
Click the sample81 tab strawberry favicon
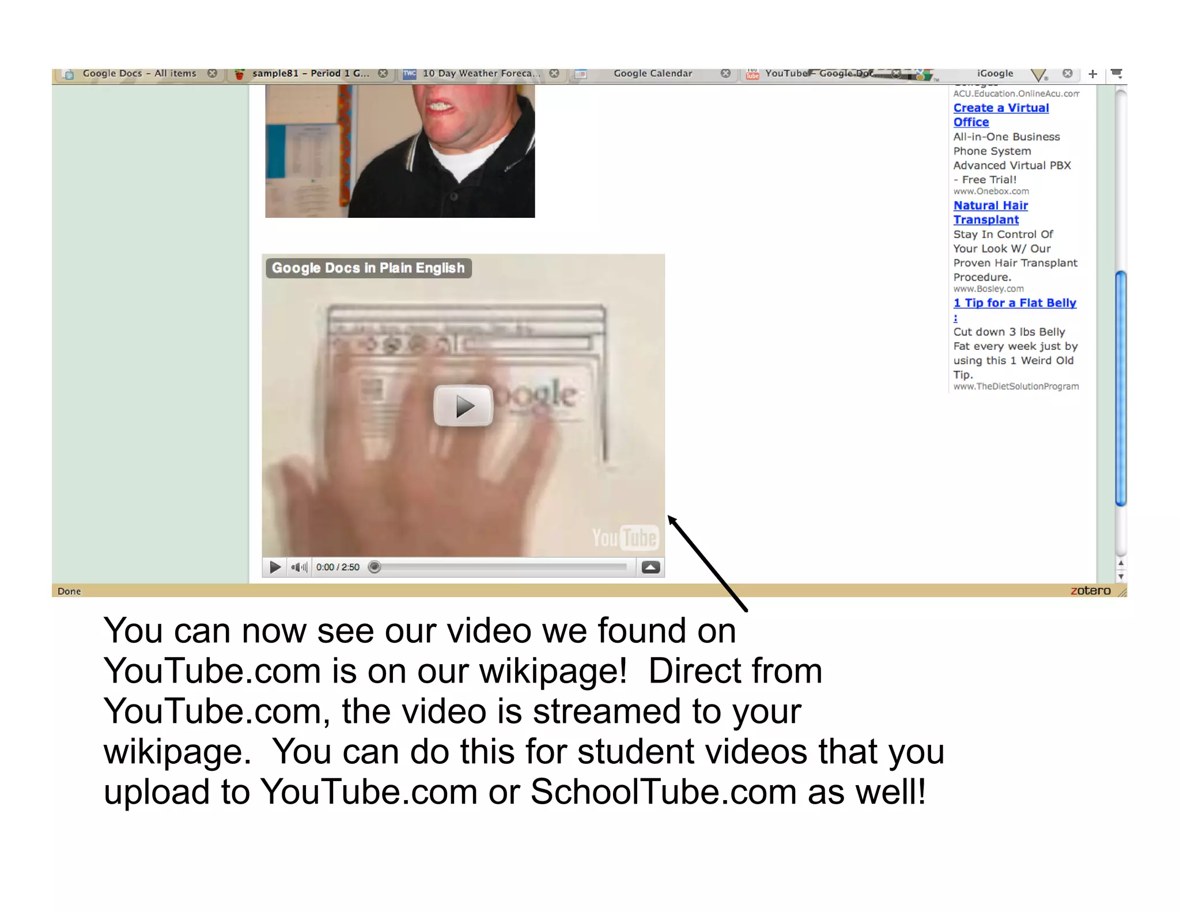pyautogui.click(x=239, y=74)
